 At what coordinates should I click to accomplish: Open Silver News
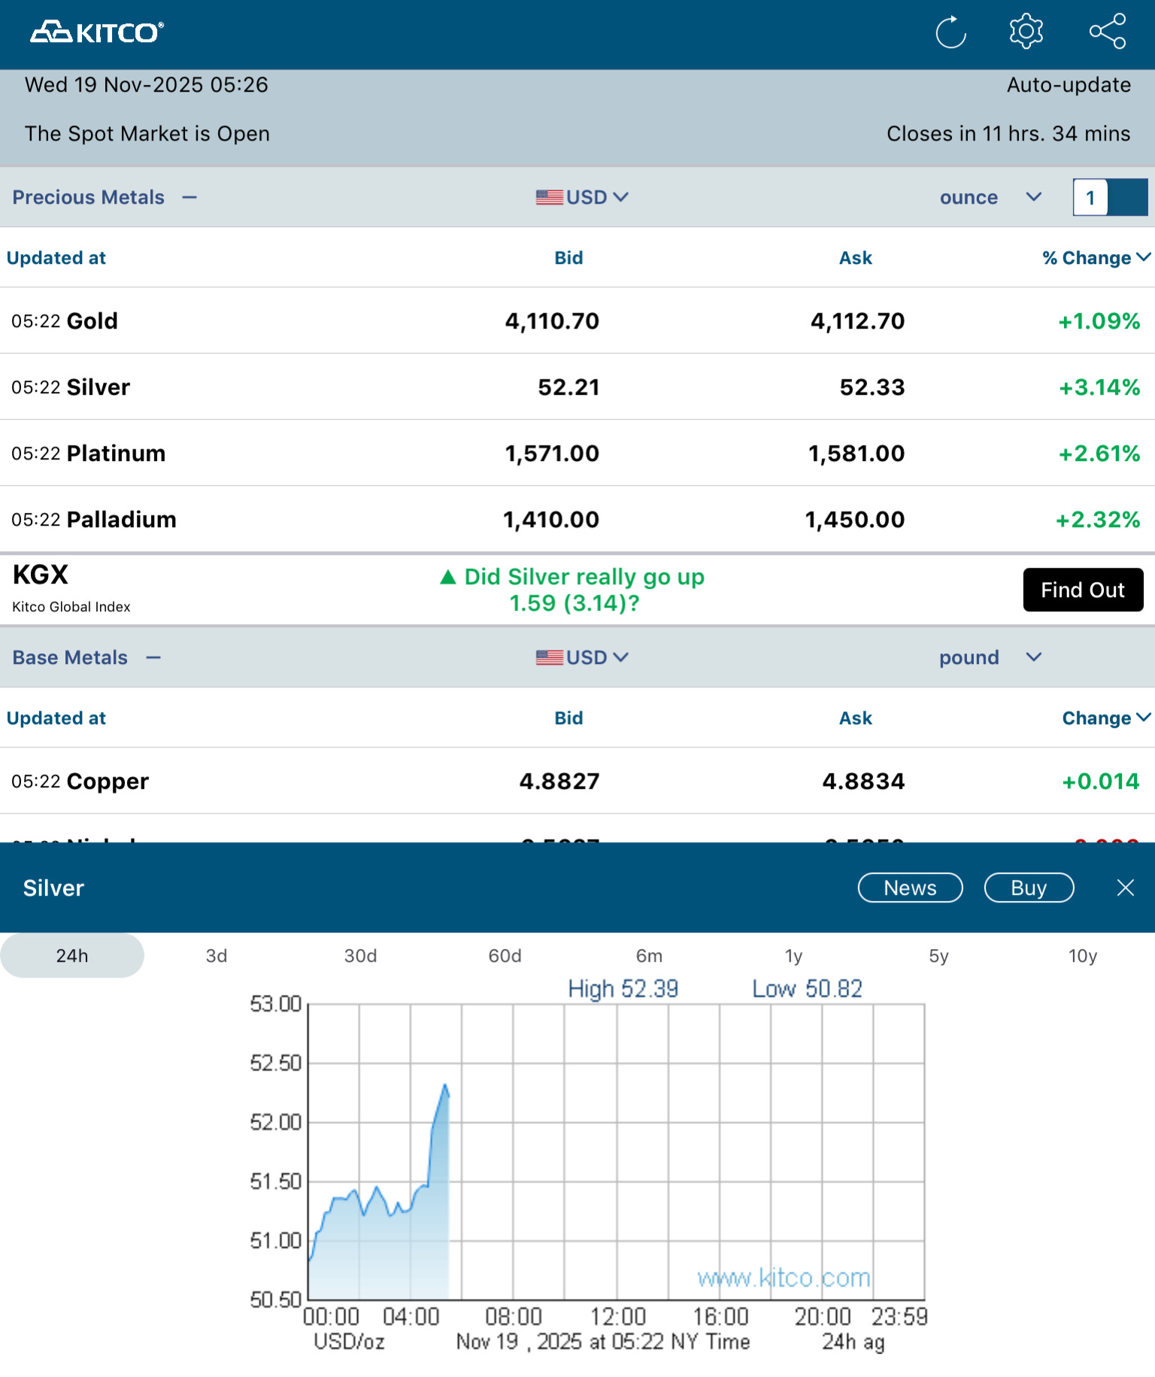pos(910,887)
